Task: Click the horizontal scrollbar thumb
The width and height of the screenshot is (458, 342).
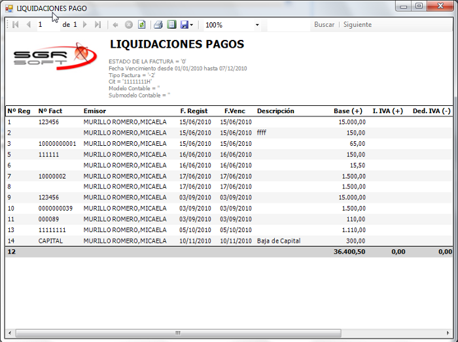Action: [x=178, y=333]
